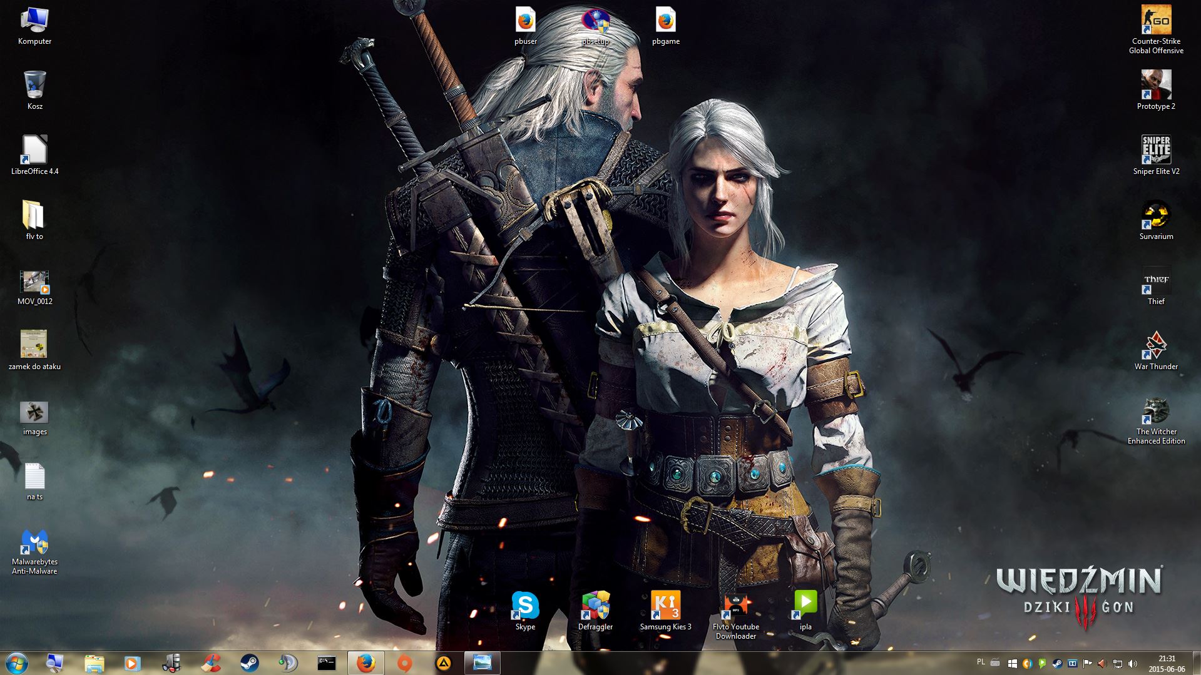Click the green ipla tray icon

(x=1042, y=663)
